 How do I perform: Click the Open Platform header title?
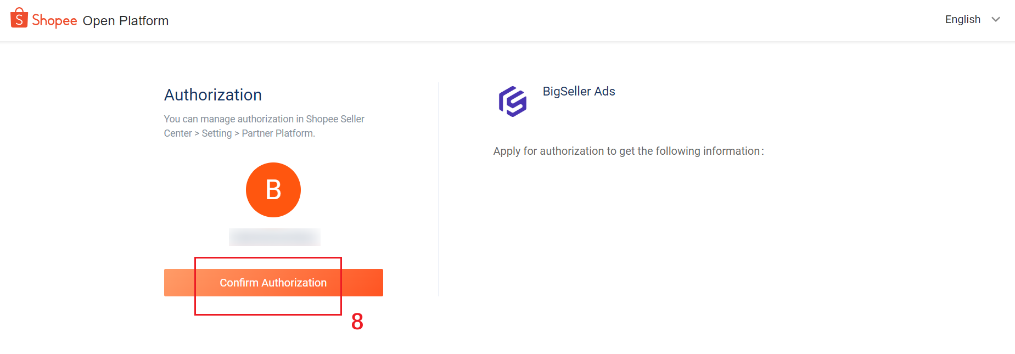[x=126, y=21]
